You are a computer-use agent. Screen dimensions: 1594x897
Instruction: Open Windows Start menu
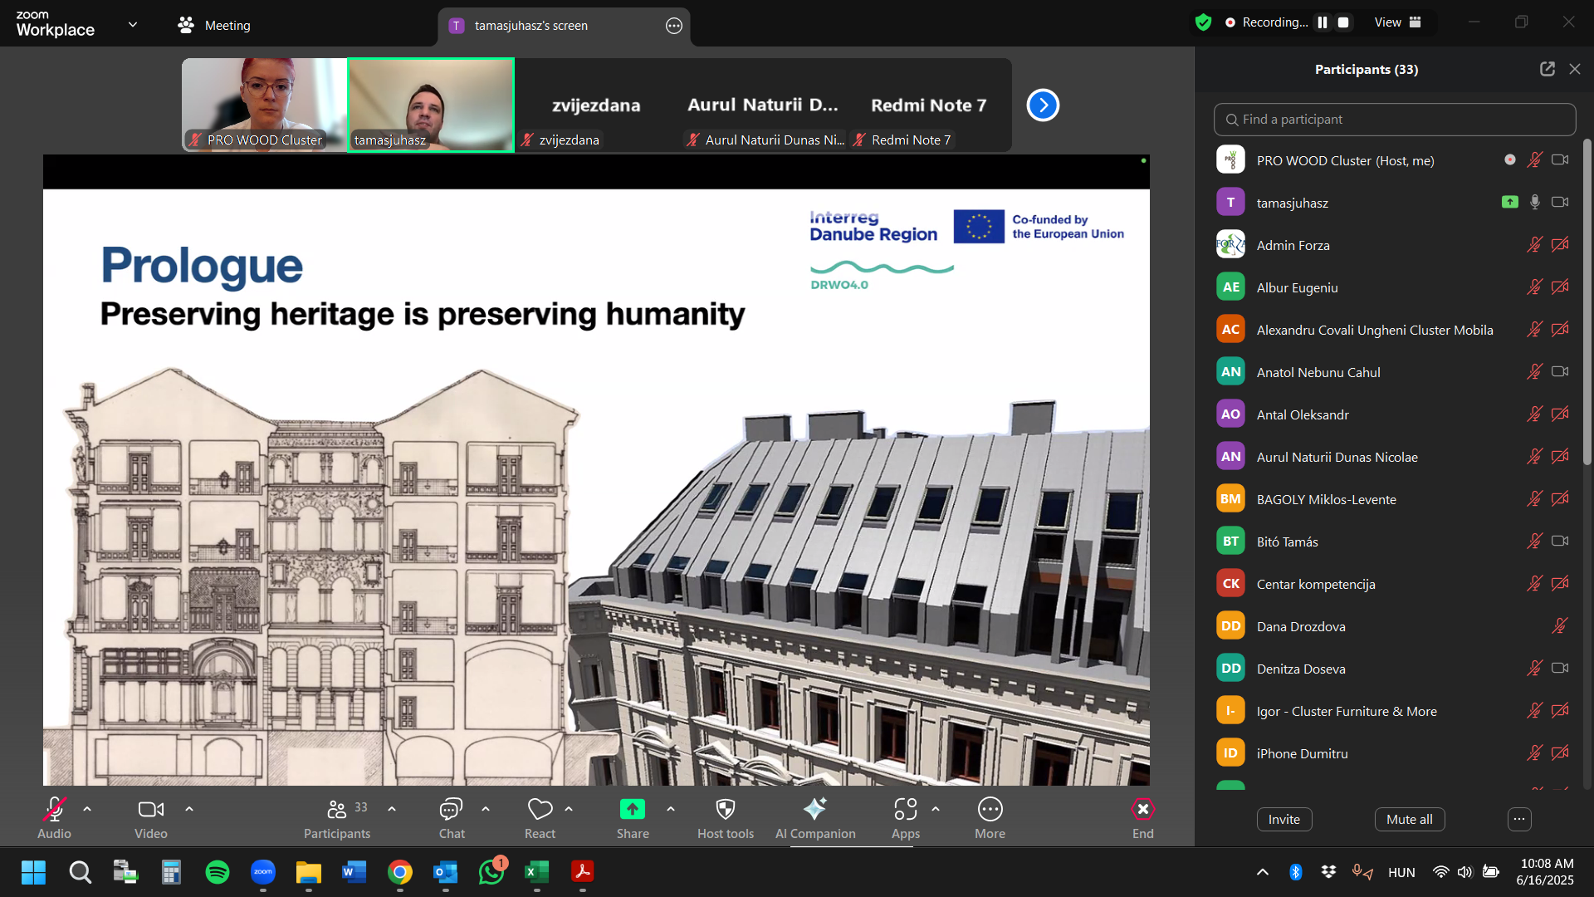pos(34,872)
